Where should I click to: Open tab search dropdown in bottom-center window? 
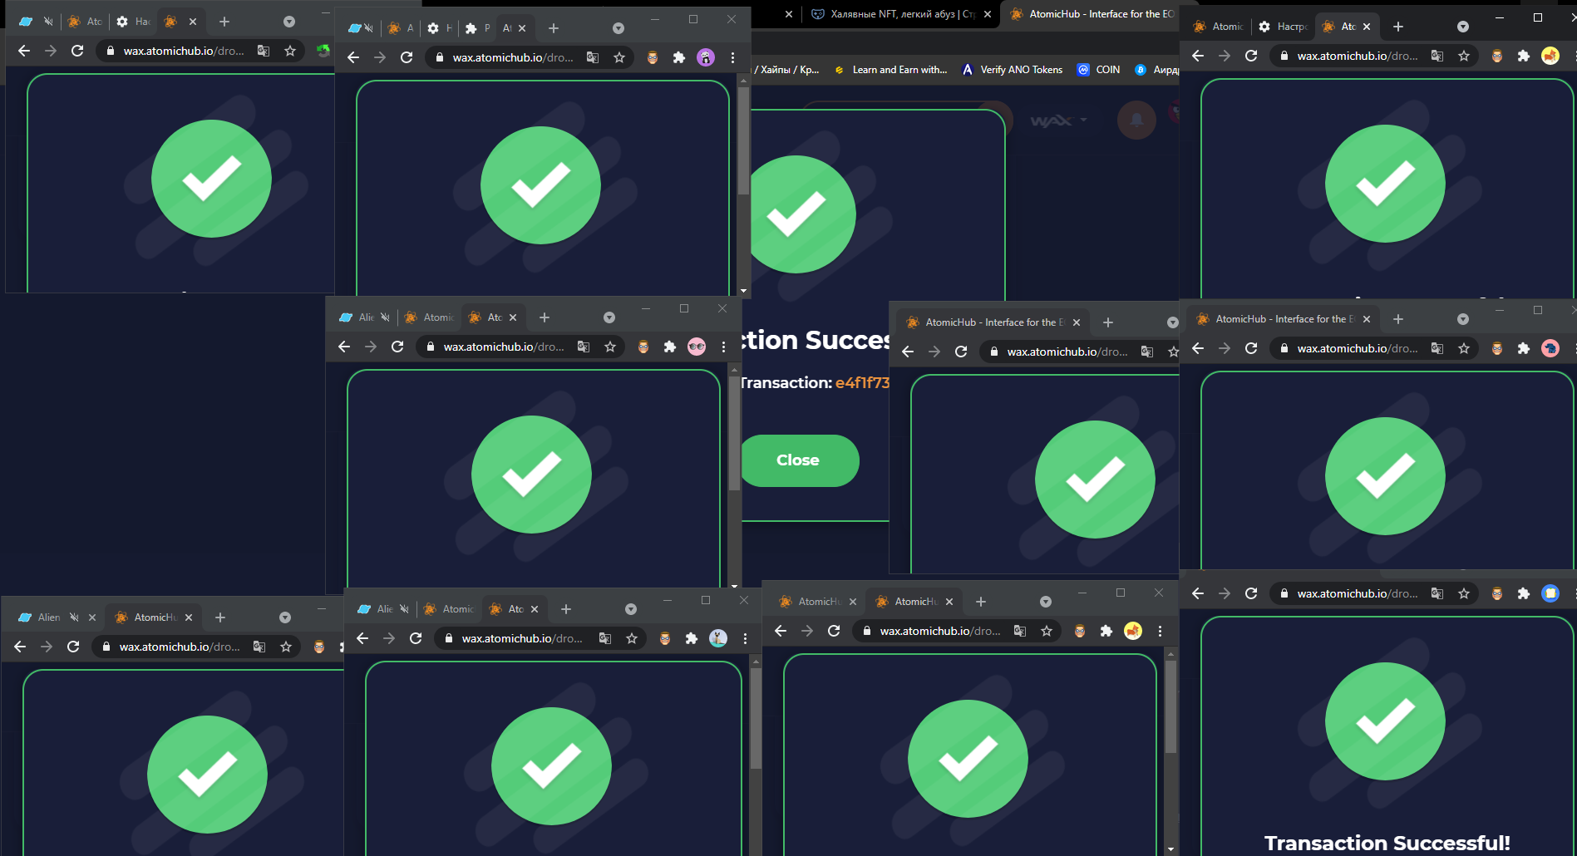[x=631, y=609]
